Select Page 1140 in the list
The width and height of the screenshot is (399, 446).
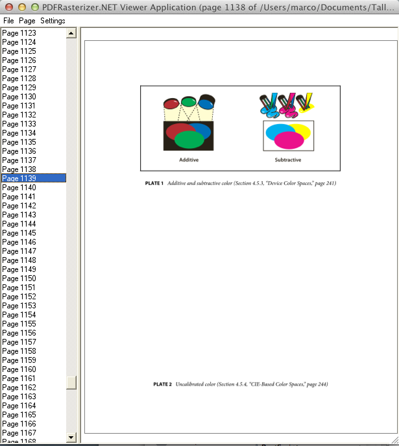(x=19, y=188)
